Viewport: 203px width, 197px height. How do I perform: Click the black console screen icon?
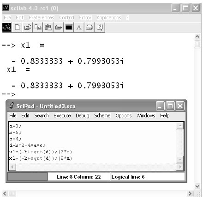69,28
